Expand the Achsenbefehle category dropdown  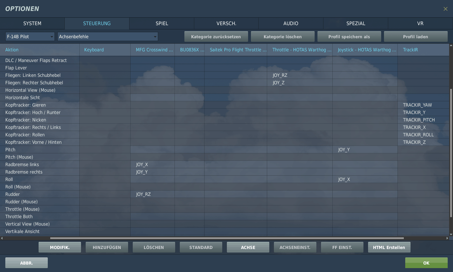[x=108, y=36]
